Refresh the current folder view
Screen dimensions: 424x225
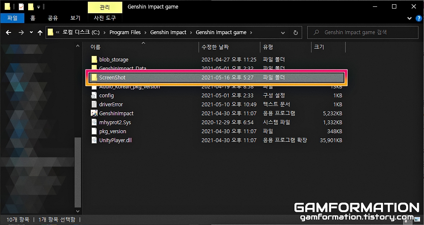[x=296, y=32]
